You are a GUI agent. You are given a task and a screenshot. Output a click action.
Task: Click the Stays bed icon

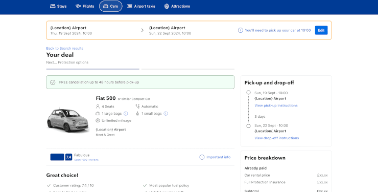click(53, 6)
